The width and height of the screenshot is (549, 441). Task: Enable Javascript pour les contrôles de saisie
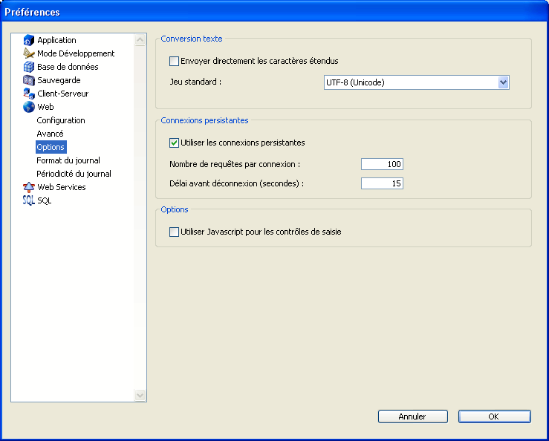point(175,232)
